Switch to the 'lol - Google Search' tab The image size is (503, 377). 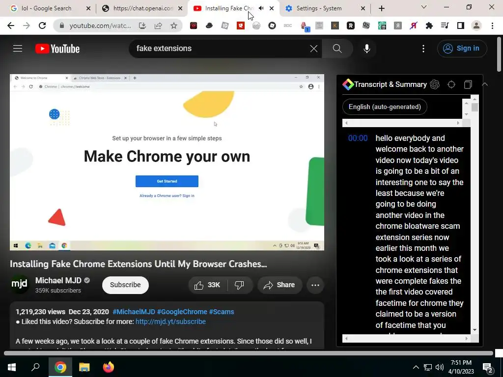[47, 8]
